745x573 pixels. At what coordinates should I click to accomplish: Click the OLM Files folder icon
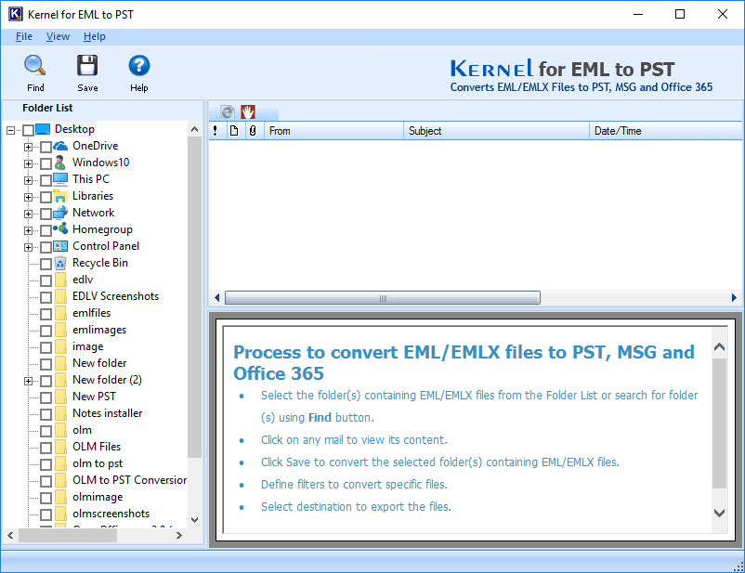point(60,447)
